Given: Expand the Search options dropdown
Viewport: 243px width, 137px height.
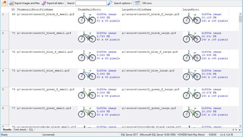Looking at the screenshot, I should point(123,3).
